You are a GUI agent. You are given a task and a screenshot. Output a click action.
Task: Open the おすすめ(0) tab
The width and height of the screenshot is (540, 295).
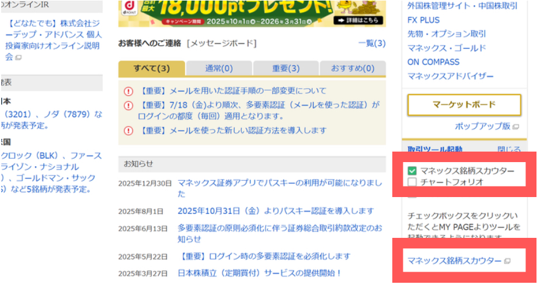(353, 69)
